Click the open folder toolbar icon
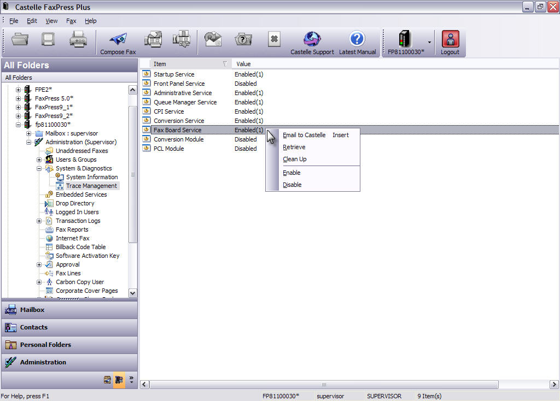This screenshot has height=401, width=560. [20, 39]
